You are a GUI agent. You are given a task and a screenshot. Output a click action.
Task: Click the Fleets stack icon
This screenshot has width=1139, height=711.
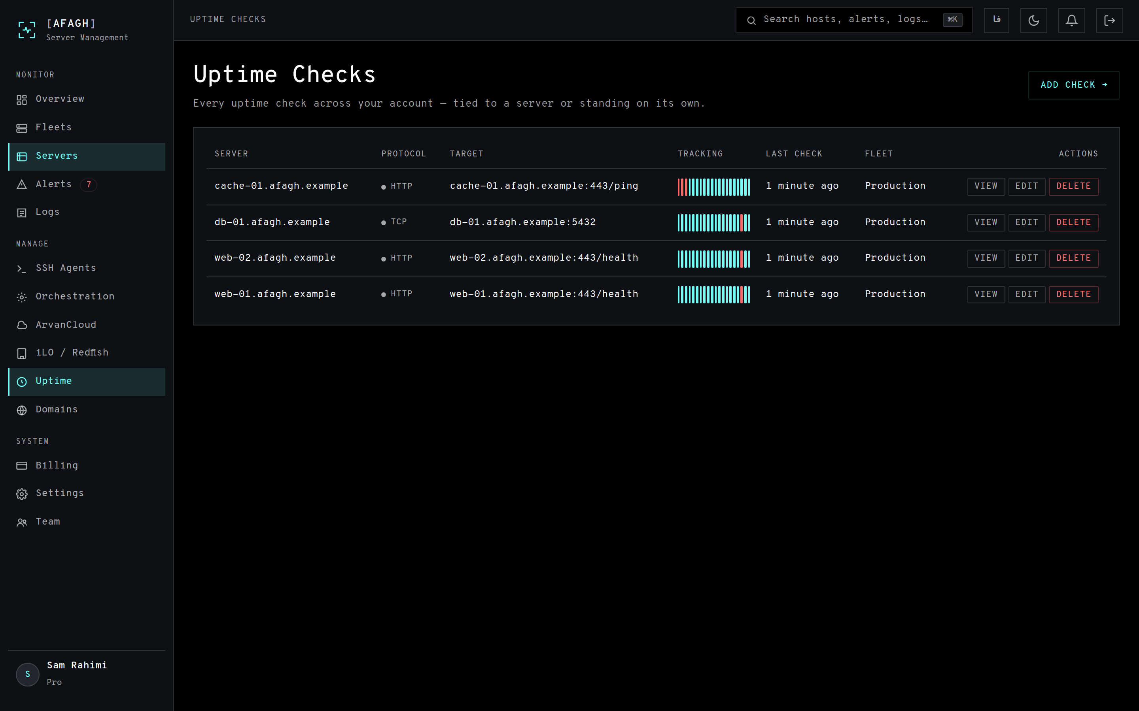[x=22, y=128]
